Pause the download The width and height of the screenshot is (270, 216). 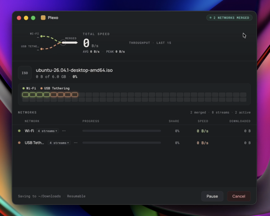(212, 196)
